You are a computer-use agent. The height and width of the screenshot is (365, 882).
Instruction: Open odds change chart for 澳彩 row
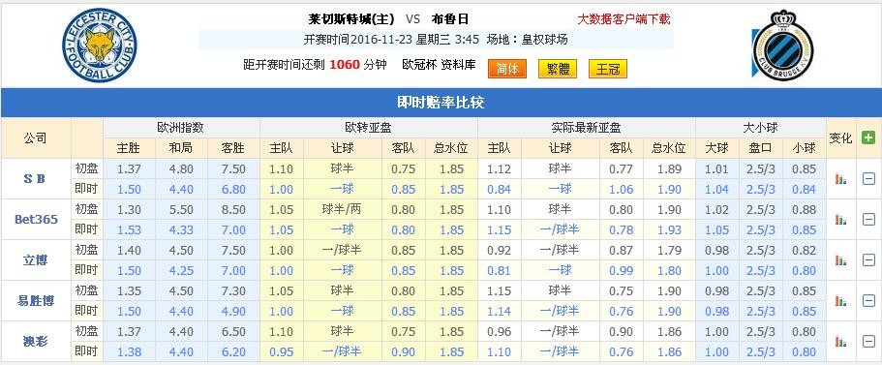coord(841,341)
